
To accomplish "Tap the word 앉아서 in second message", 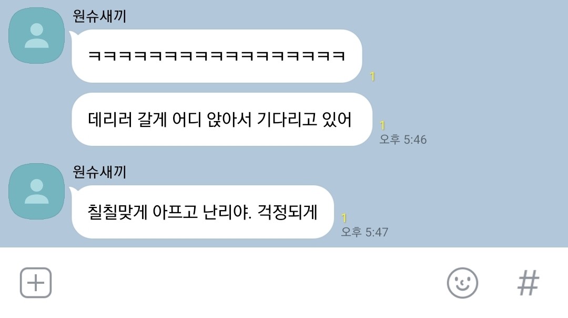I will (229, 120).
